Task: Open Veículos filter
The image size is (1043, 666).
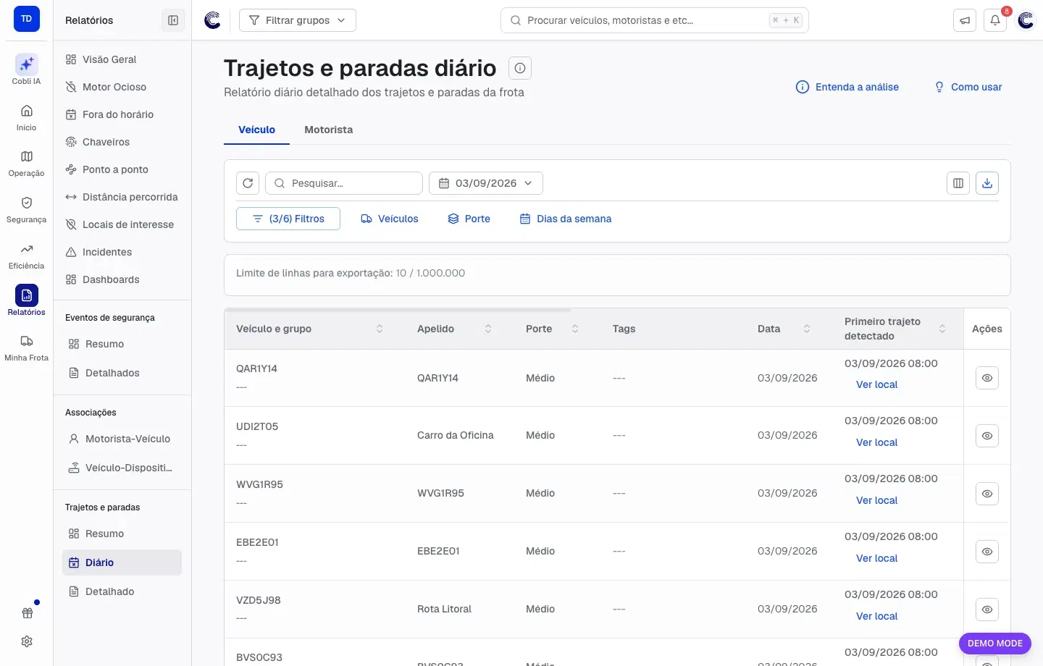Action: tap(390, 219)
